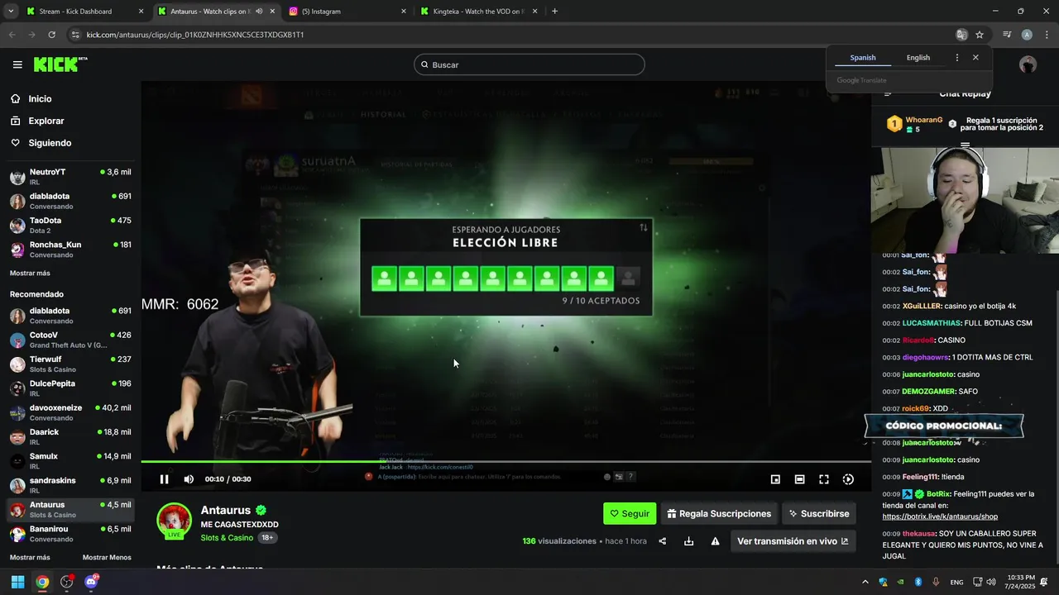Collapse chat replay panel icon
The width and height of the screenshot is (1059, 595).
point(888,93)
